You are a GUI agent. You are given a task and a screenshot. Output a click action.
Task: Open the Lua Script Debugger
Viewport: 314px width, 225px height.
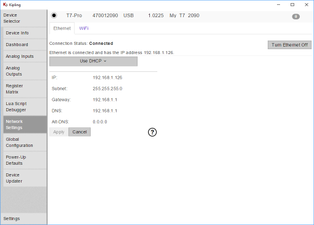(x=25, y=106)
